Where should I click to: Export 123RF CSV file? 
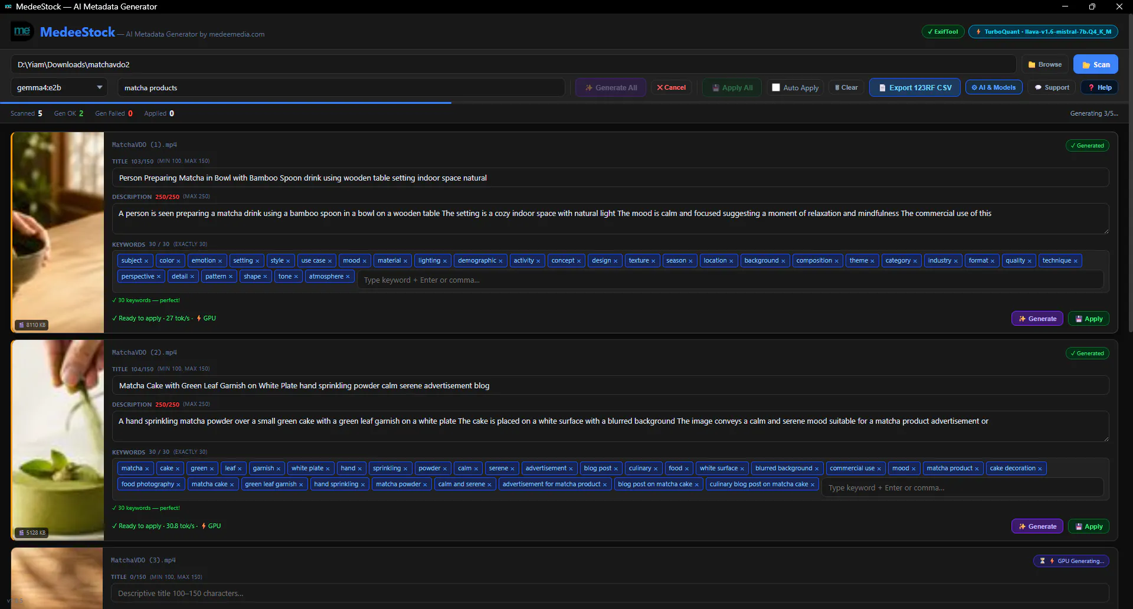[x=915, y=87]
